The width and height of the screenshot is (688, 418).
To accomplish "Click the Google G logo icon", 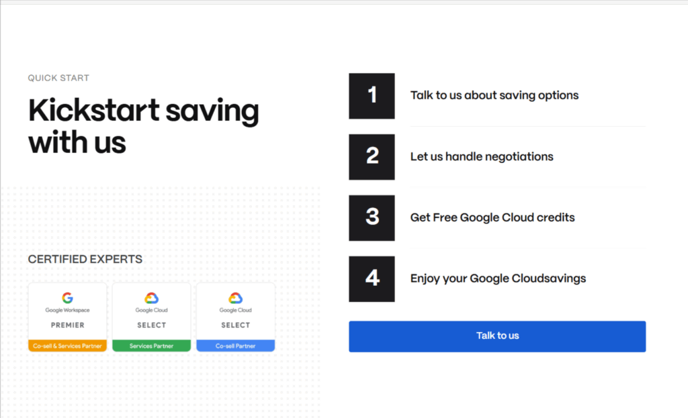I will click(68, 298).
